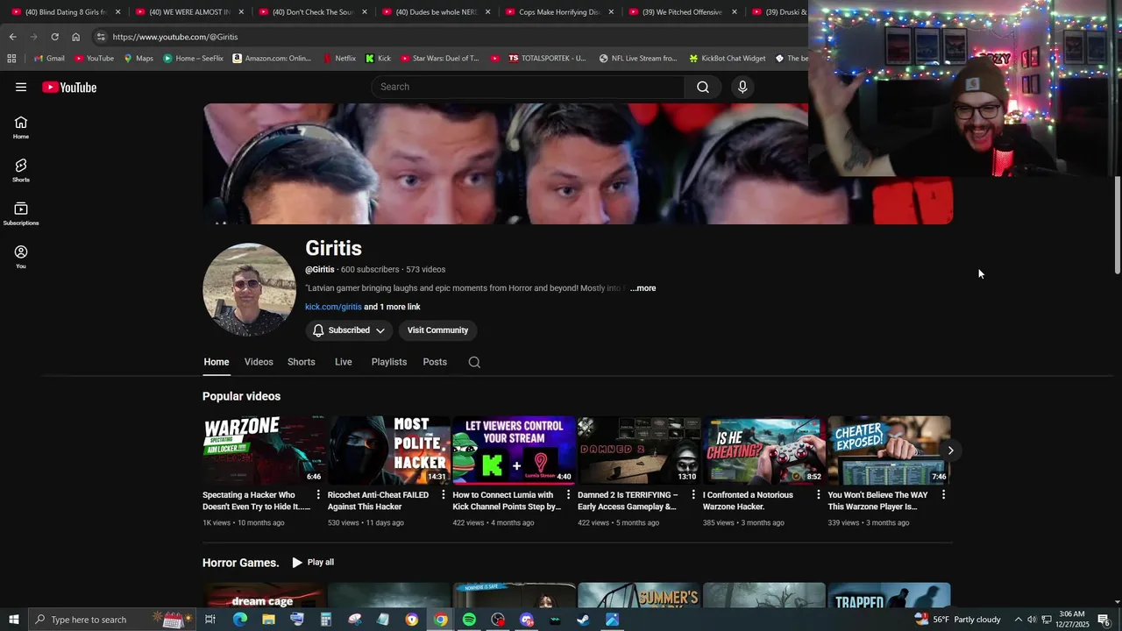Open Amazon.com bookmark
1122x631 pixels.
(272, 59)
